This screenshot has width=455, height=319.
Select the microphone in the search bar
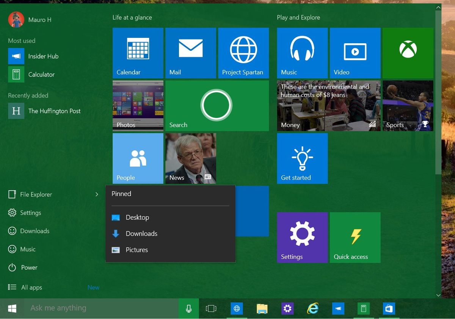(x=188, y=308)
